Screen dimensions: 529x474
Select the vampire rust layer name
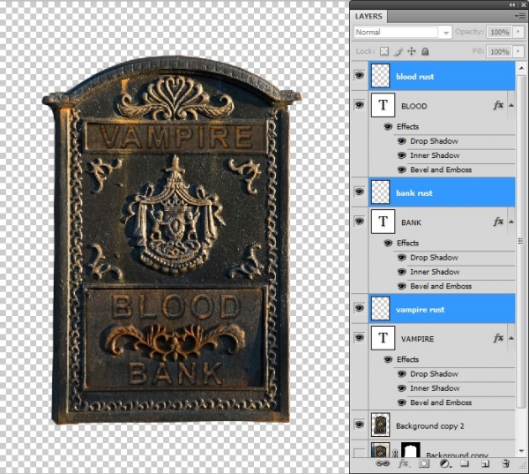pyautogui.click(x=421, y=310)
